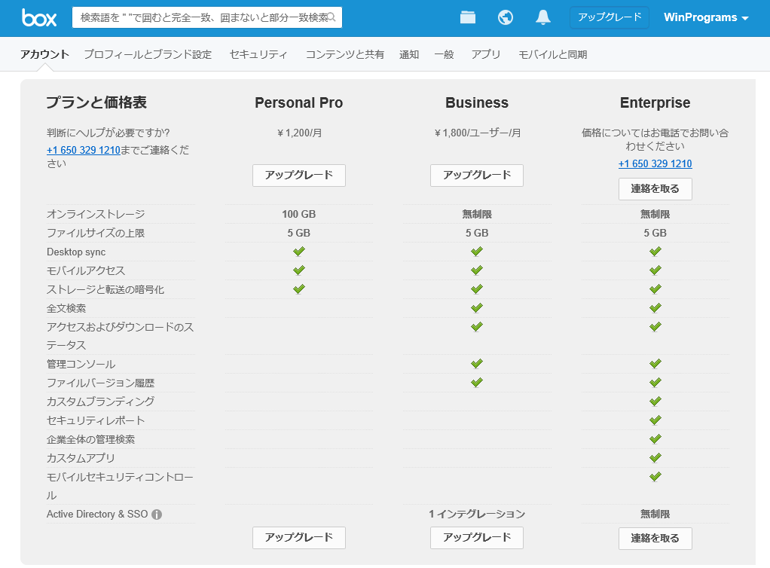Click the Personal Pro モバイルアクセス checkmark
This screenshot has width=770, height=568.
[x=299, y=270]
